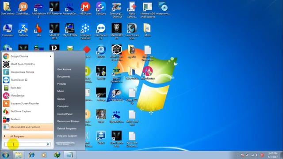Click the search magnifier icon

point(48,144)
